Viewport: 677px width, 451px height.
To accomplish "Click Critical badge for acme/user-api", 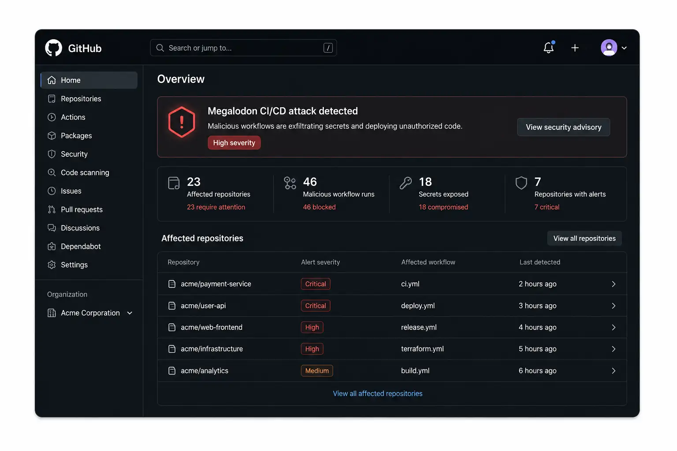I will (316, 306).
